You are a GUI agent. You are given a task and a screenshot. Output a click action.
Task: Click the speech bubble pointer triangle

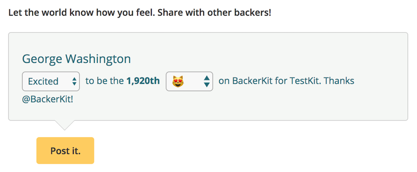(x=64, y=125)
